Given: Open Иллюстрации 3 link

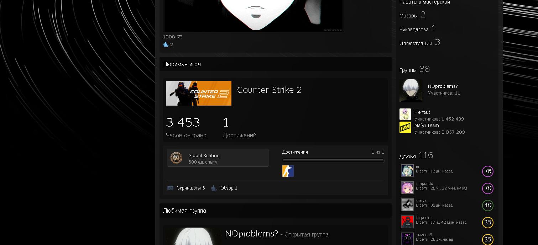Looking at the screenshot, I should click(420, 43).
